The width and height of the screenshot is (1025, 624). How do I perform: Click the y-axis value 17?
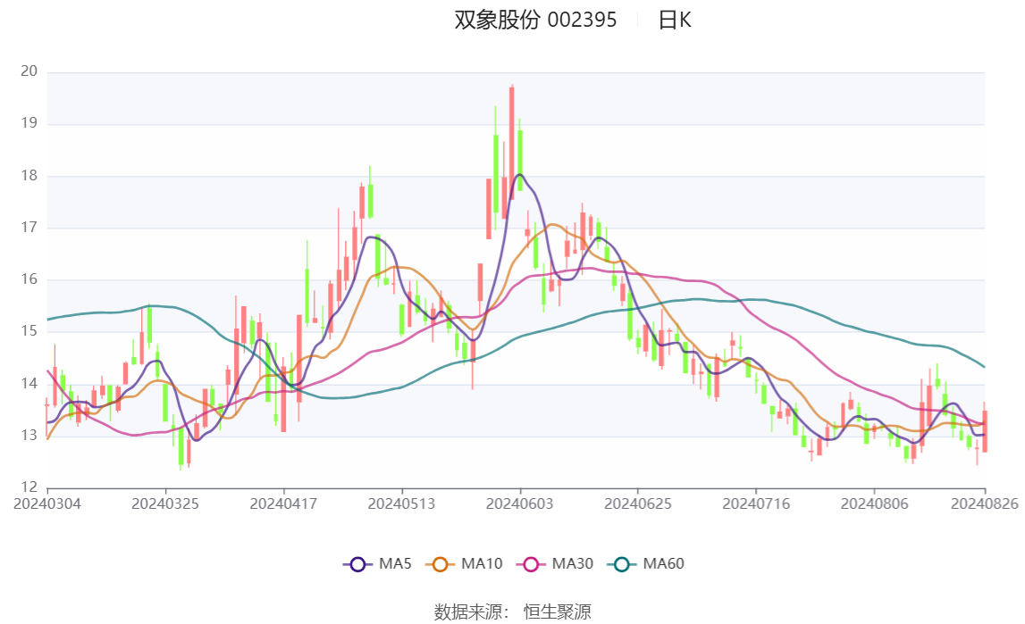[x=29, y=227]
